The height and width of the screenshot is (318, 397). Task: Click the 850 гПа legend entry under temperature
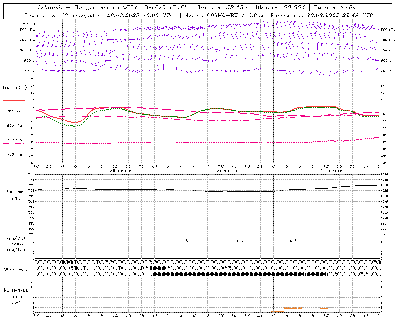pyautogui.click(x=14, y=127)
